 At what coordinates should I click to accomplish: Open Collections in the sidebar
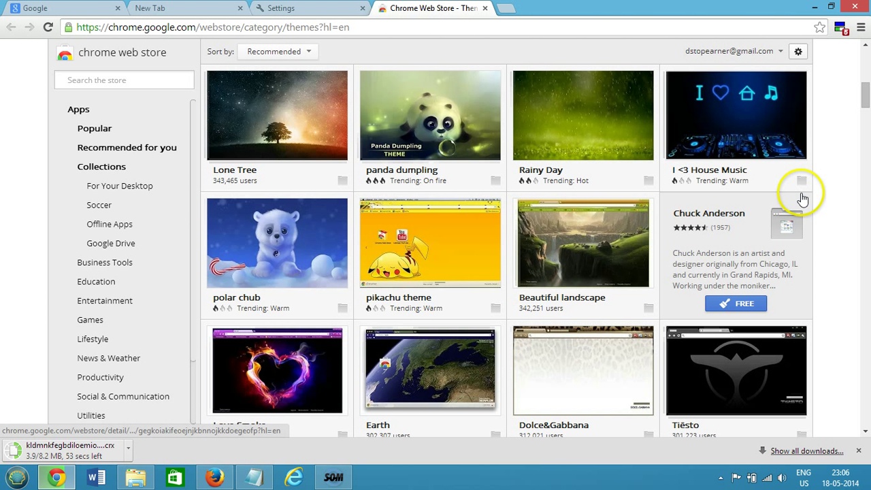(101, 166)
